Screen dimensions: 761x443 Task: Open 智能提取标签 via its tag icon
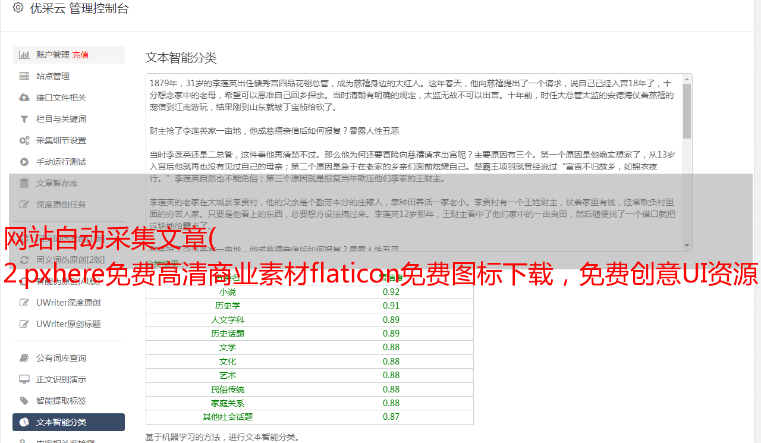(24, 401)
